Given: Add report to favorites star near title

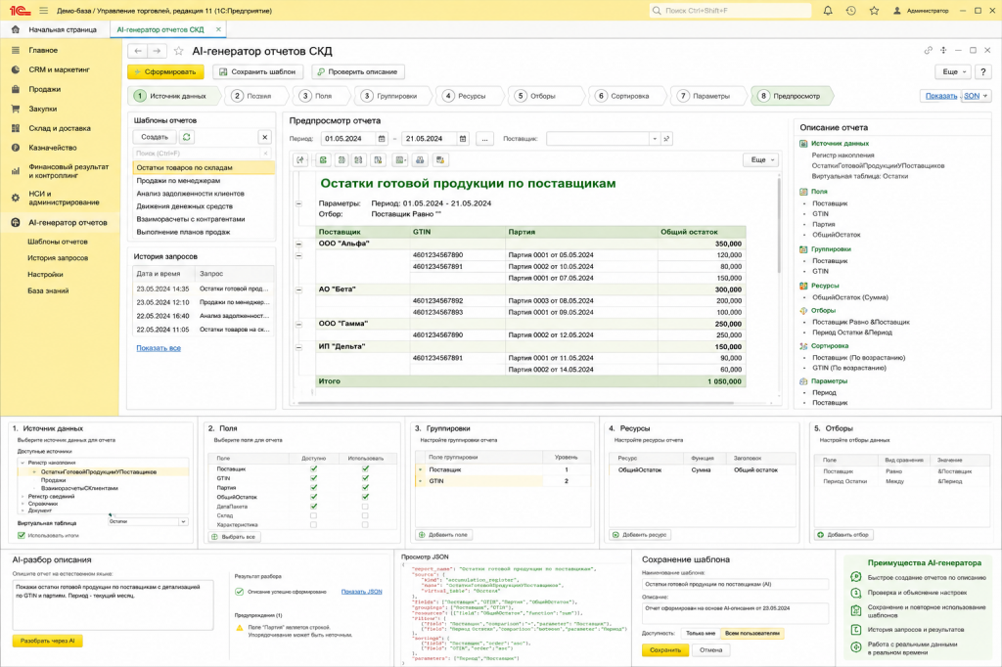Looking at the screenshot, I should pyautogui.click(x=179, y=51).
